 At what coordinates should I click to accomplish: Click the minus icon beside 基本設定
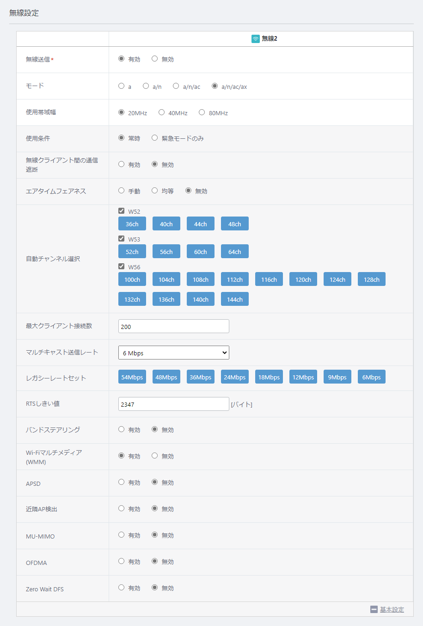pos(374,609)
